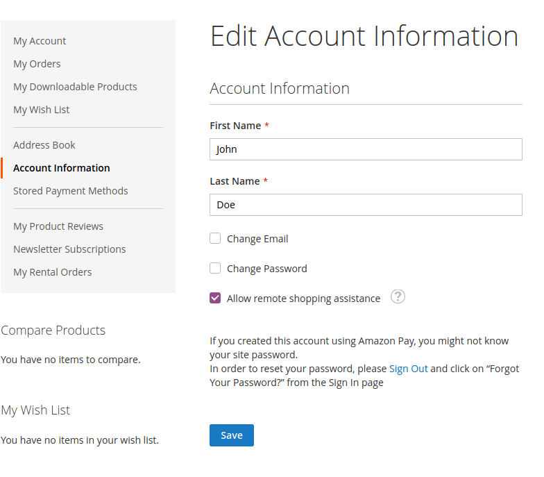
Task: Enable the Change Password checkbox
Action: click(215, 268)
